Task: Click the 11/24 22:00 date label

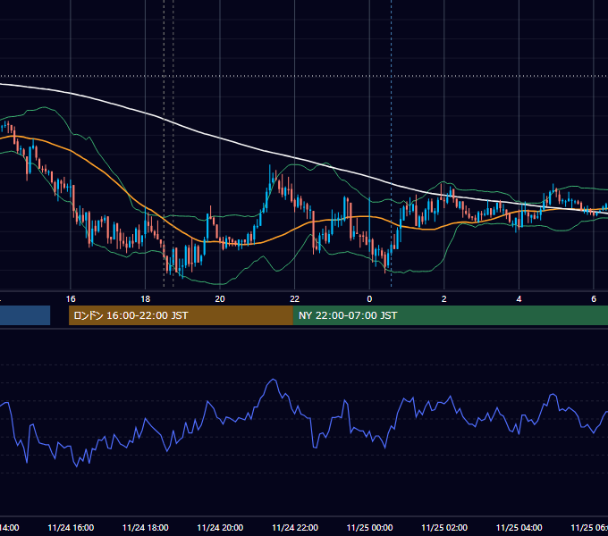Action: tap(295, 527)
